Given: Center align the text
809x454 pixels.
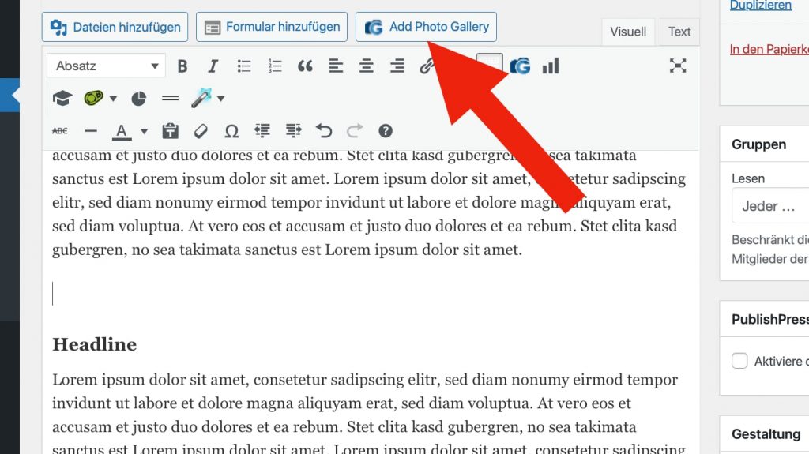Looking at the screenshot, I should point(367,66).
